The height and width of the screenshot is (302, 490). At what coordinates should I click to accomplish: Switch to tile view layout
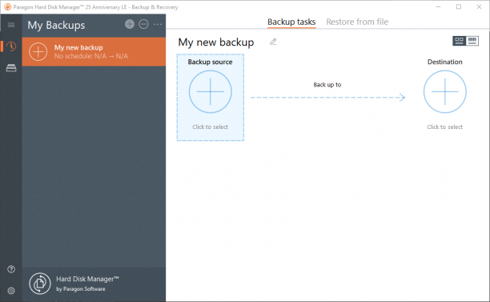pos(459,41)
